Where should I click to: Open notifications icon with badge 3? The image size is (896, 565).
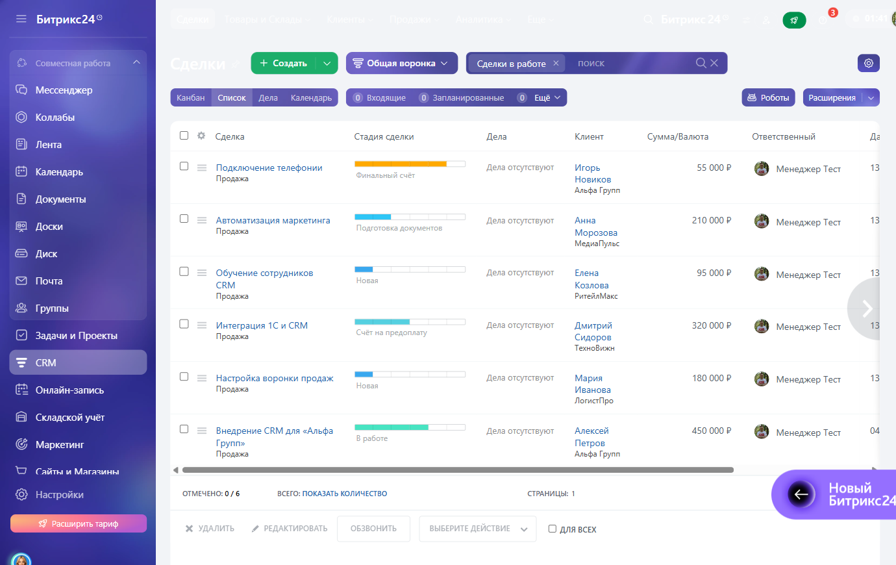[825, 19]
